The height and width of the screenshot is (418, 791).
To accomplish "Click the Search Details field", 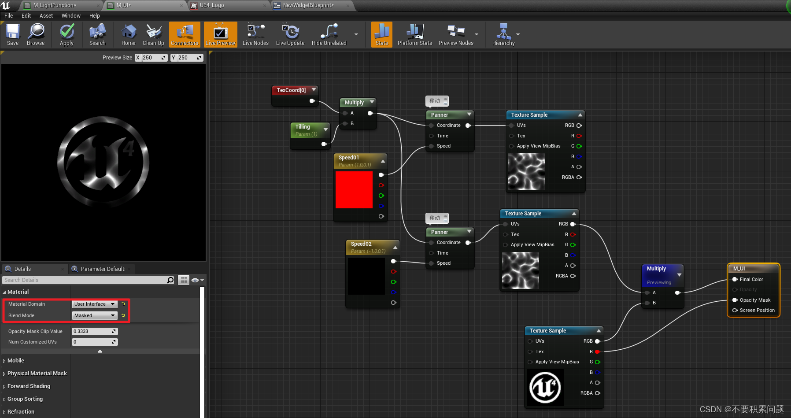I will [x=84, y=280].
